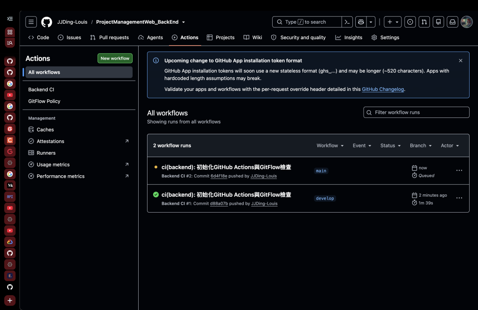Open the notifications inbox icon
478x310 pixels.
point(452,22)
